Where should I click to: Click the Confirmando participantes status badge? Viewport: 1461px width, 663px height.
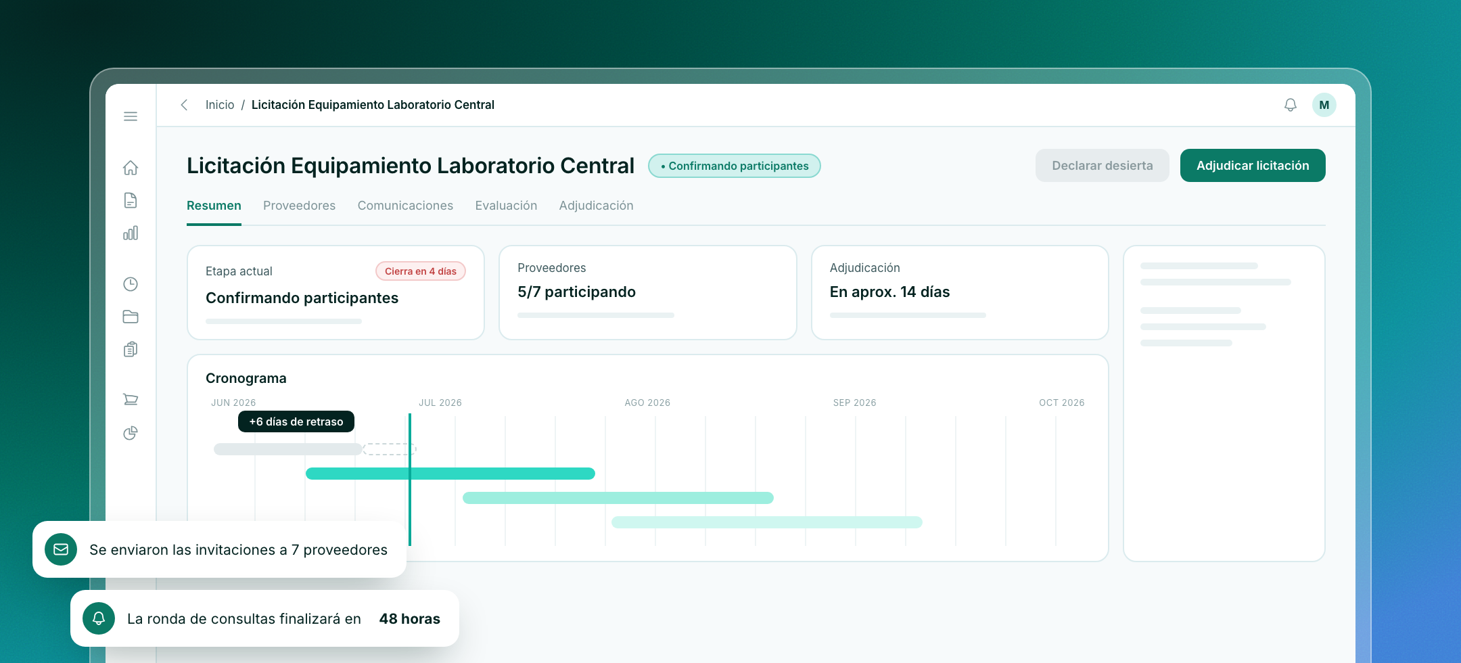click(x=735, y=166)
